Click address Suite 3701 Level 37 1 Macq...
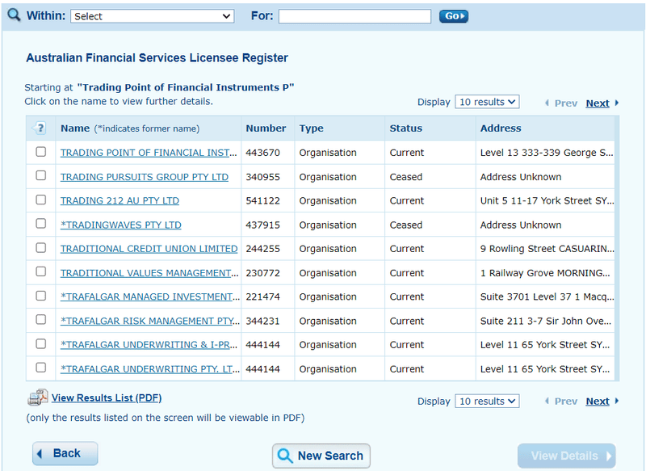 (547, 296)
